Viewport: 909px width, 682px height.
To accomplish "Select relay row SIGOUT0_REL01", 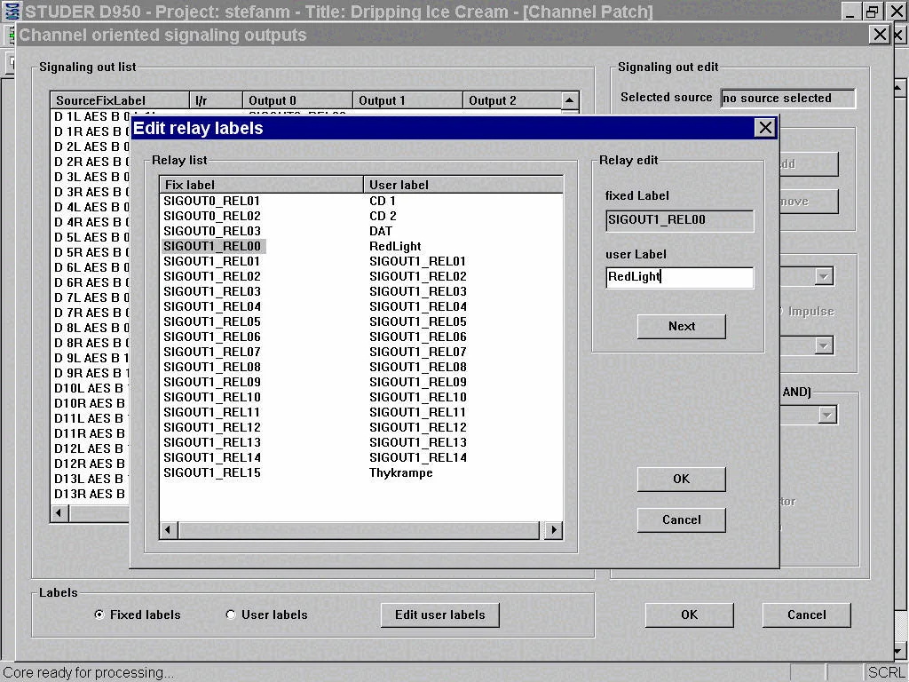I will (211, 201).
